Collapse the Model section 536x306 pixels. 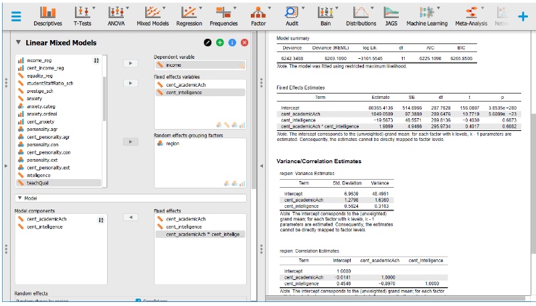(x=19, y=198)
